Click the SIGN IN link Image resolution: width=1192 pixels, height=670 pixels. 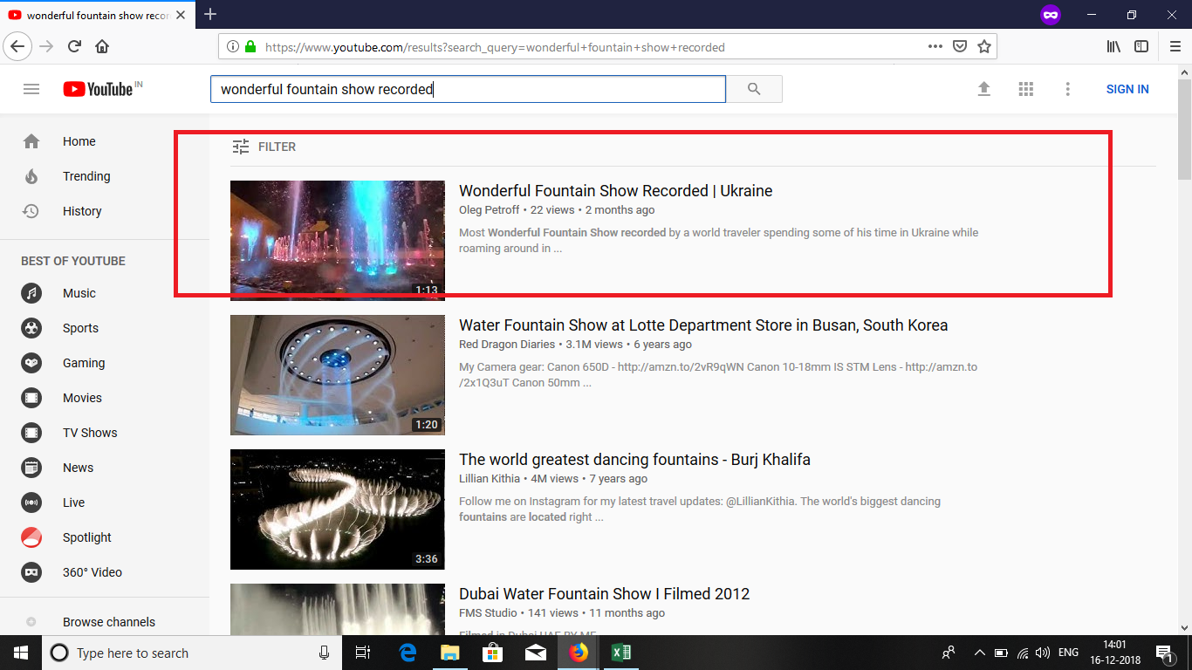[1127, 89]
